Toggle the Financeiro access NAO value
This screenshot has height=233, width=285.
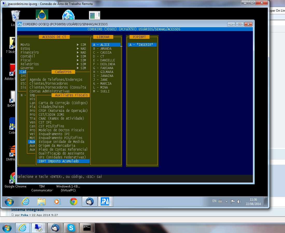(83, 53)
